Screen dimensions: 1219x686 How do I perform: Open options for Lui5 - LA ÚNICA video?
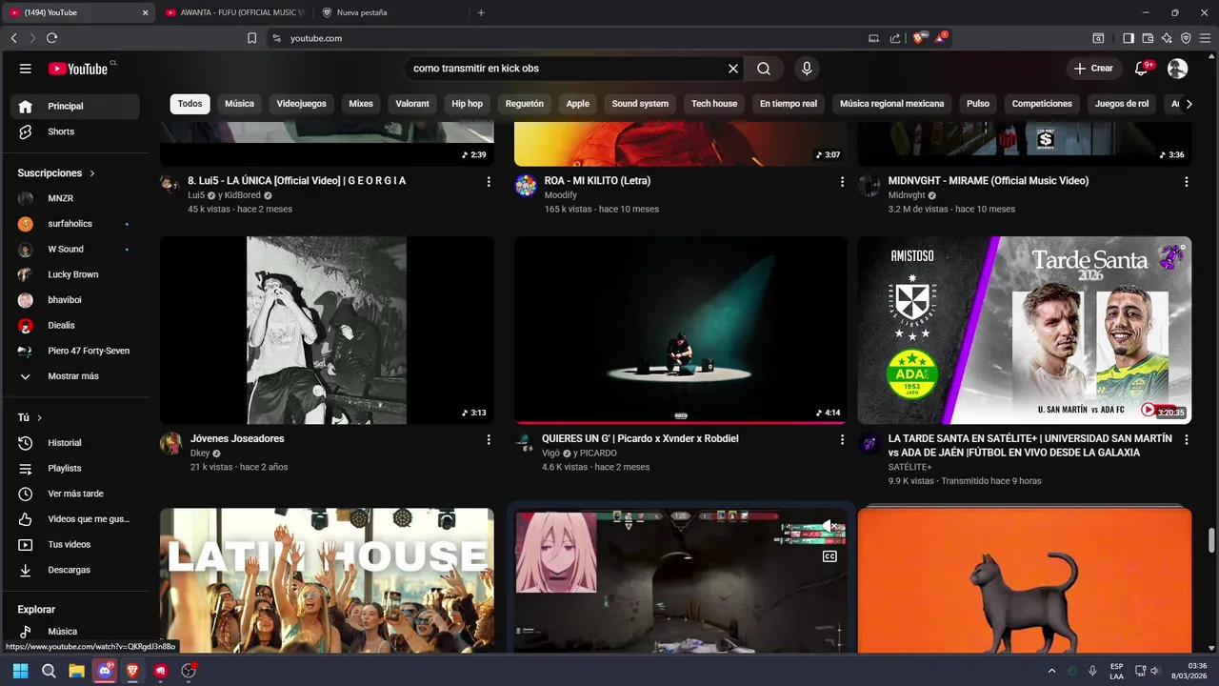[x=489, y=181]
